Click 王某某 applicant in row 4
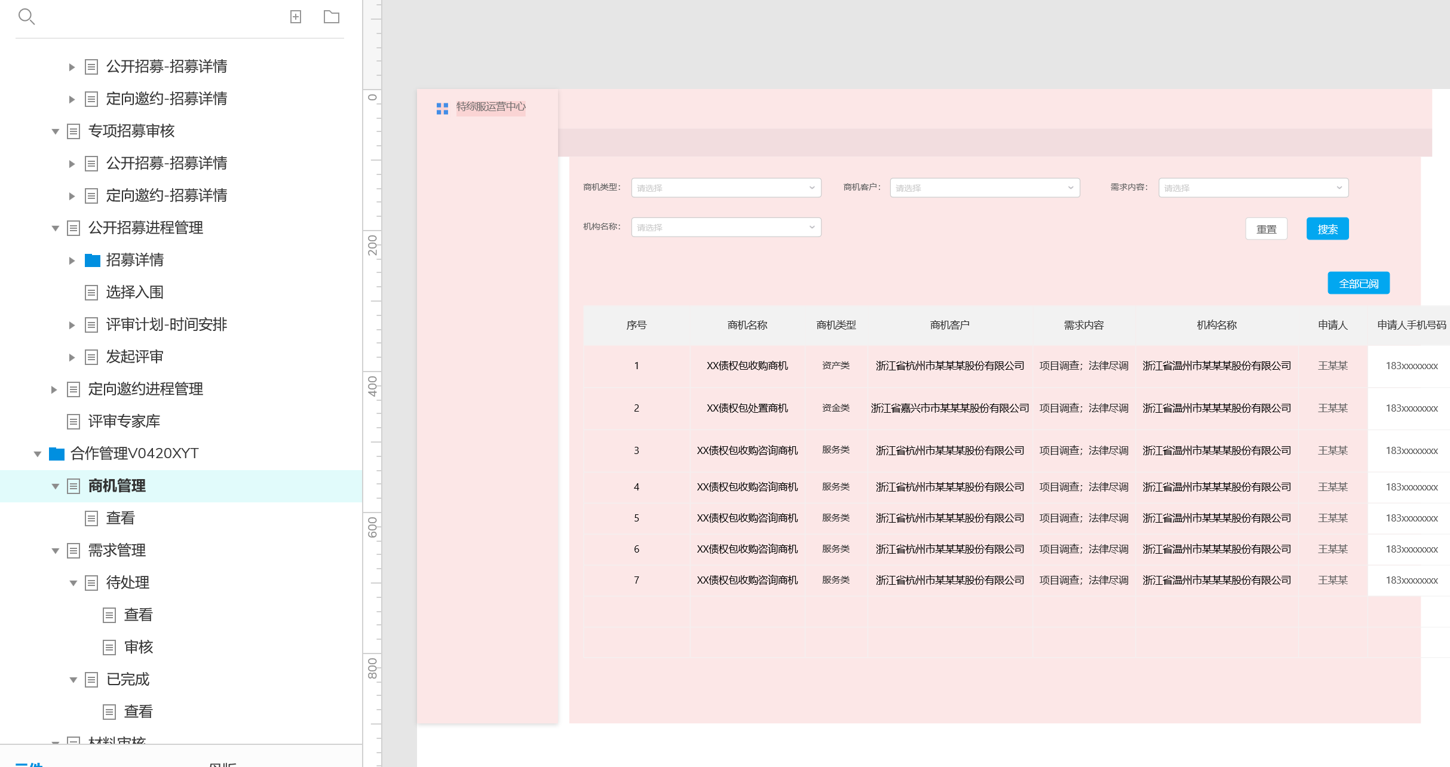 (x=1333, y=487)
